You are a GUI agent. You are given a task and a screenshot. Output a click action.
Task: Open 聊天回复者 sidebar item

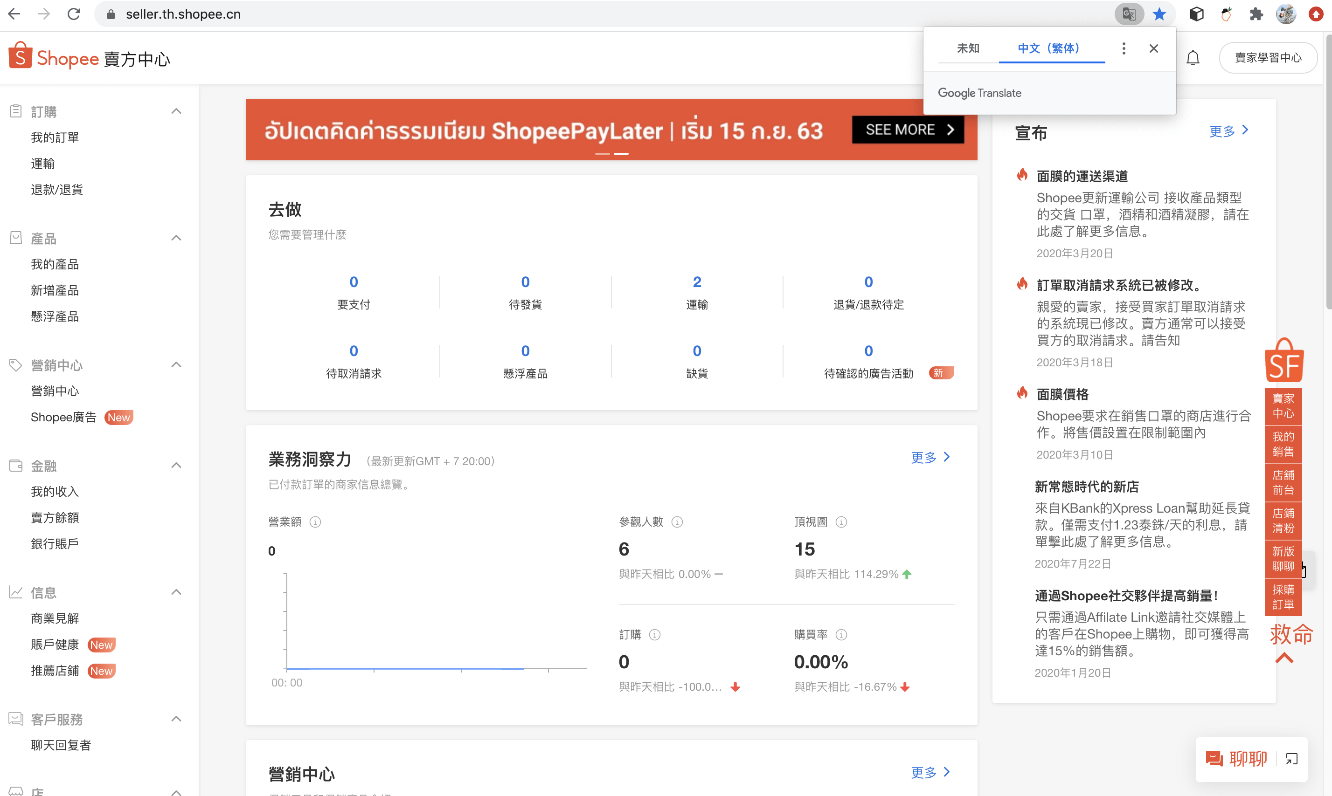point(61,745)
